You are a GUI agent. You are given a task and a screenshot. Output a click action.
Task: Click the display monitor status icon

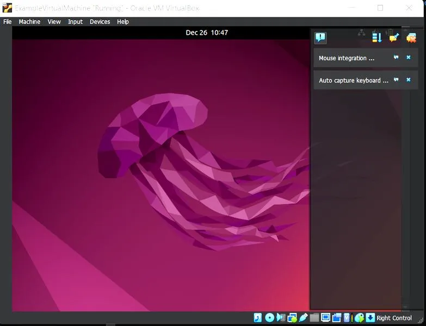325,317
